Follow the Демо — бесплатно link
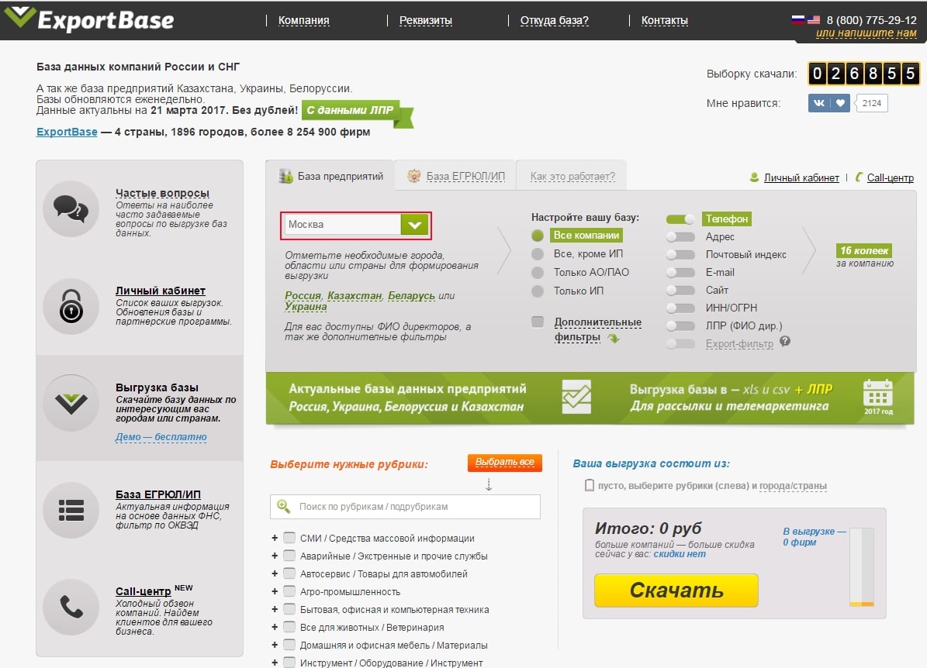This screenshot has height=668, width=927. coord(161,437)
